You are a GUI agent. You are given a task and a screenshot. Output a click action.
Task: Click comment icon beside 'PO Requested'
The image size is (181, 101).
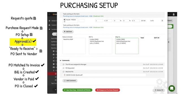coord(63,68)
